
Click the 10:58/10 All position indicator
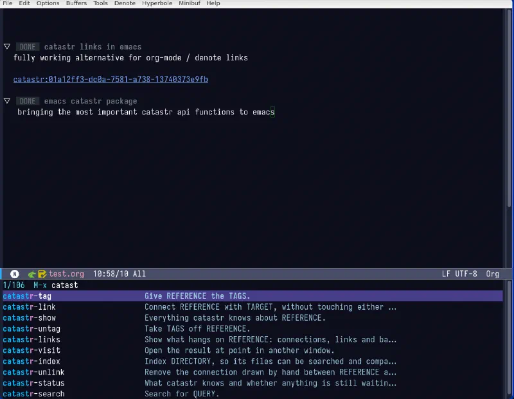click(x=120, y=274)
